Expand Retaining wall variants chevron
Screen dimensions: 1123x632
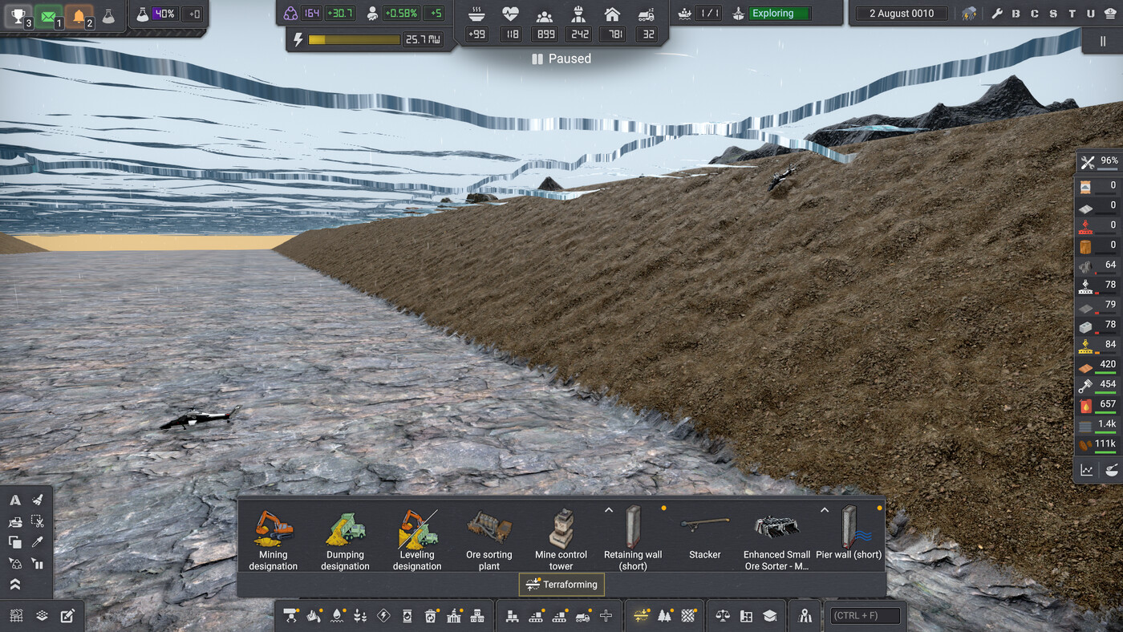608,509
